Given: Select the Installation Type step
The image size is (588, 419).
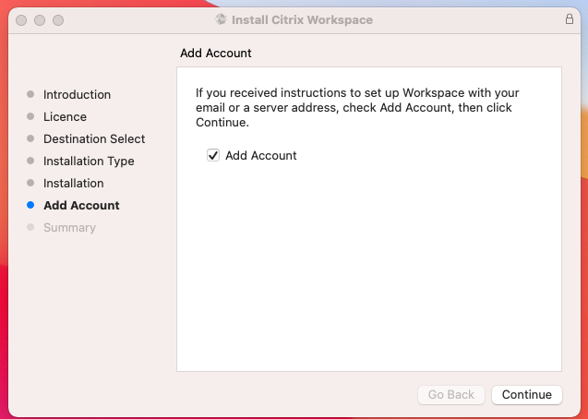Looking at the screenshot, I should point(89,161).
